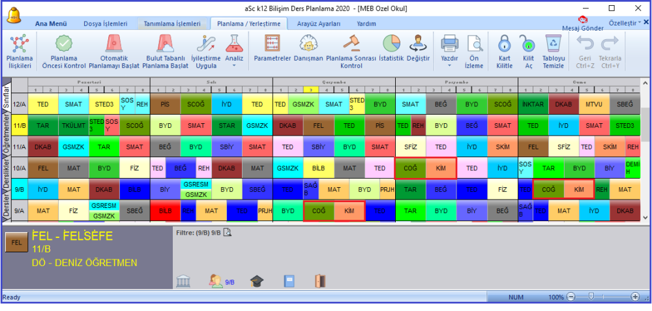Start Otomatik Planlamayı Başlat
The width and height of the screenshot is (652, 311).
[x=114, y=52]
